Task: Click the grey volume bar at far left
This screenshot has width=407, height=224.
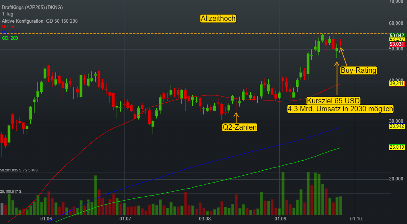Action: [x=2, y=209]
